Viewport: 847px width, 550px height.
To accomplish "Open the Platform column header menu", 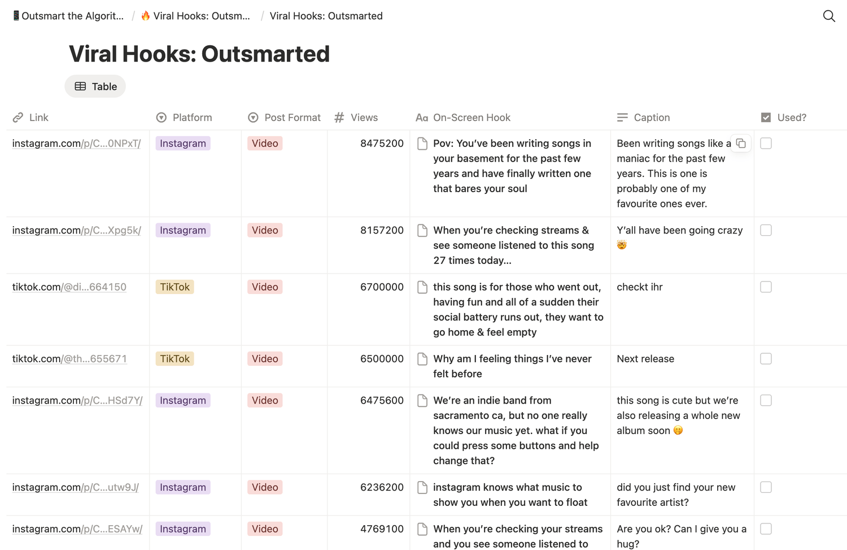I will 192,118.
